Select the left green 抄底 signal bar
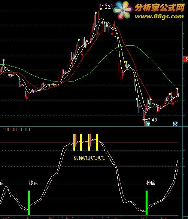The image size is (188, 219). (x=29, y=203)
